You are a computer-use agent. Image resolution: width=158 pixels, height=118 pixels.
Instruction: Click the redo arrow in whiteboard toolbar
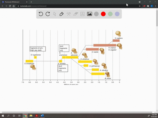tap(48, 14)
